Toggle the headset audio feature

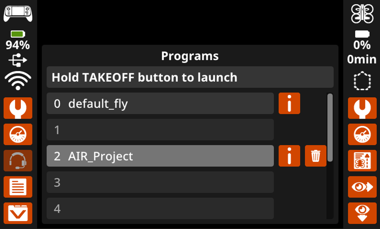point(18,161)
